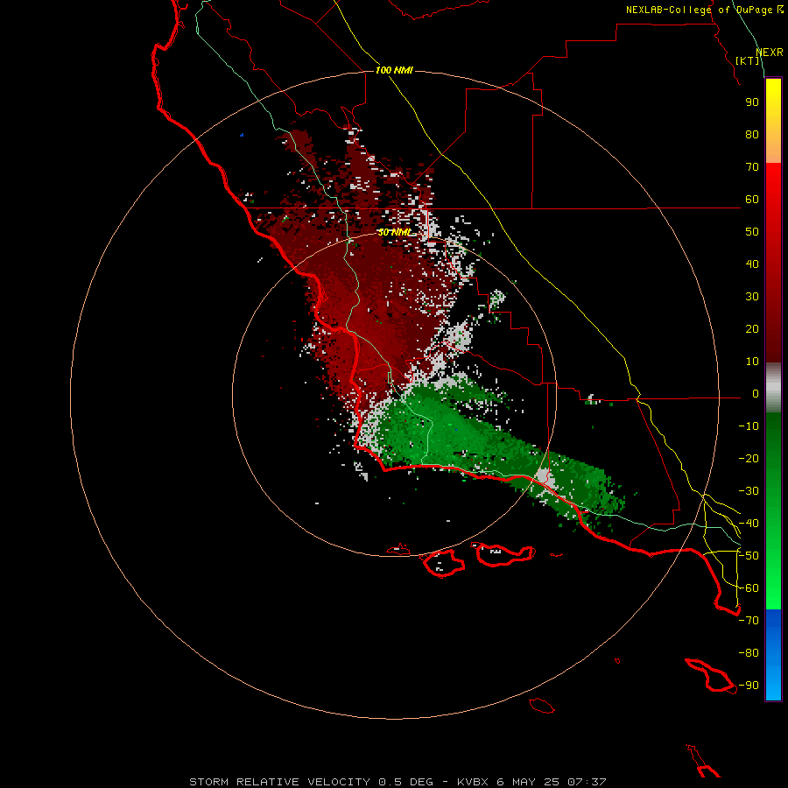Pick the gray zero-velocity segment of color bar
This screenshot has height=788, width=788.
click(773, 388)
